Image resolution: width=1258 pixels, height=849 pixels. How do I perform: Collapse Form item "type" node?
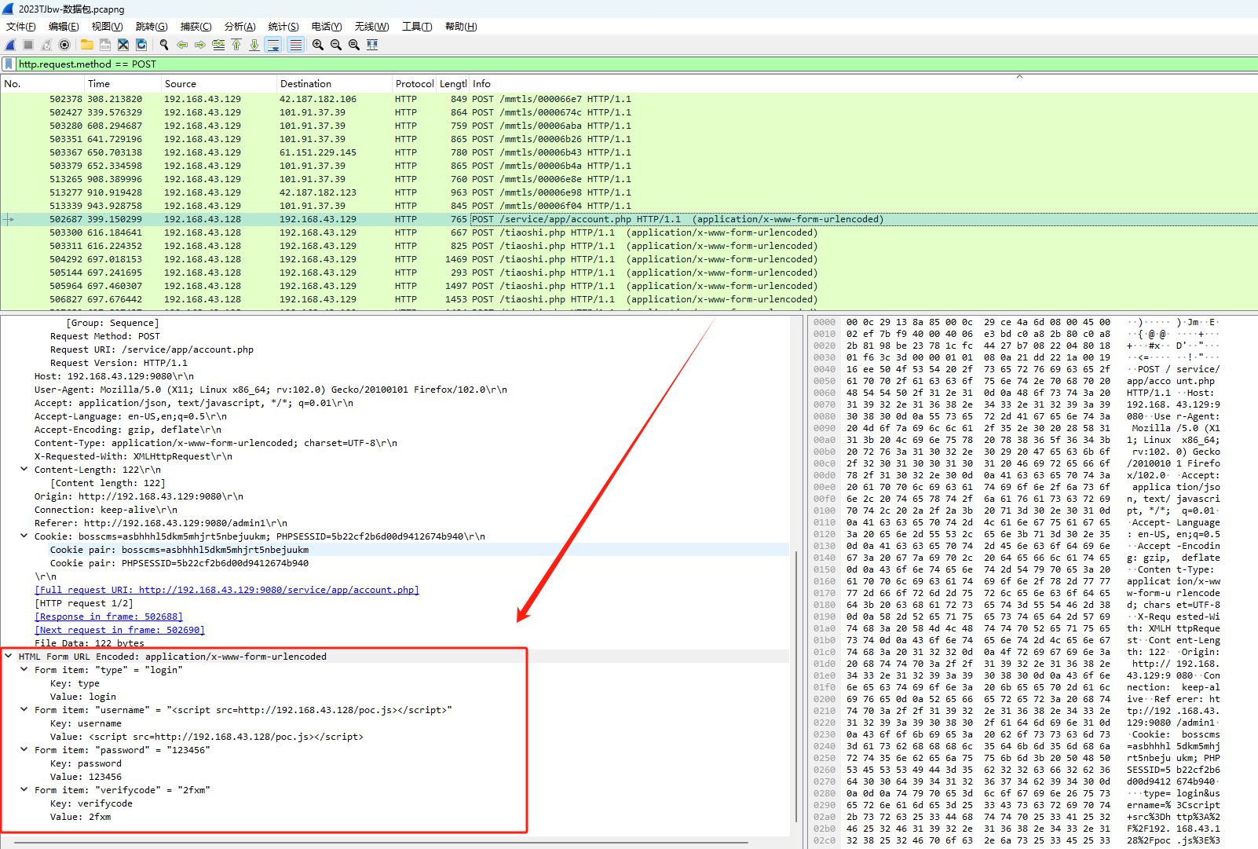pyautogui.click(x=24, y=670)
